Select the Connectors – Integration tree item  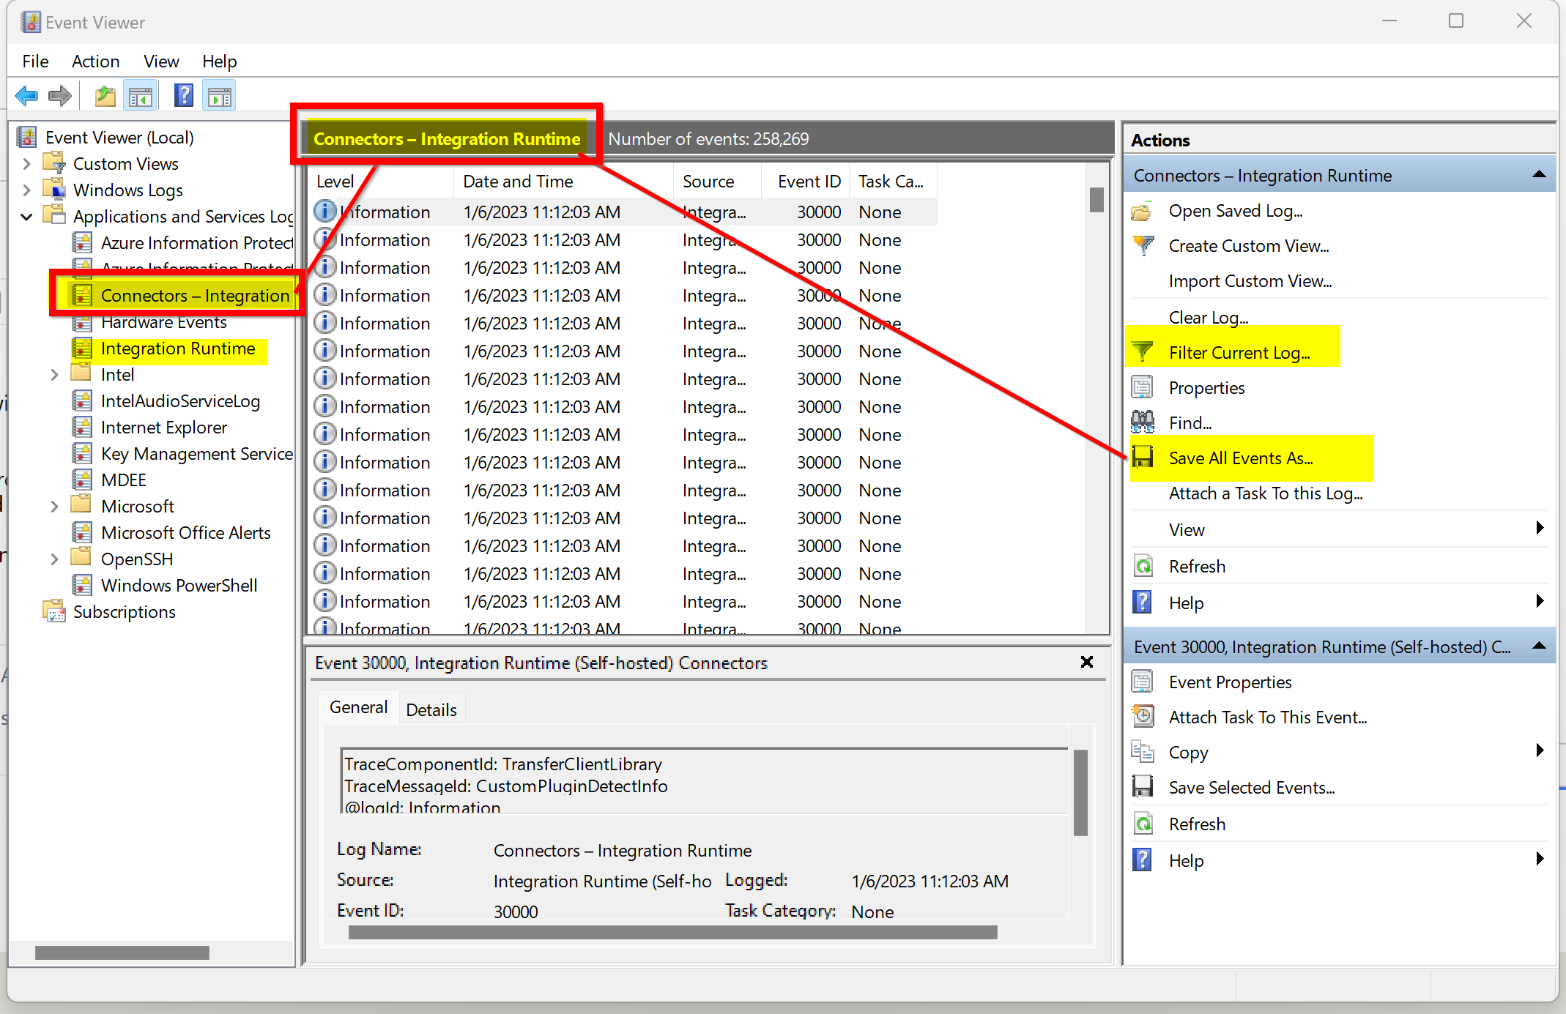point(195,296)
